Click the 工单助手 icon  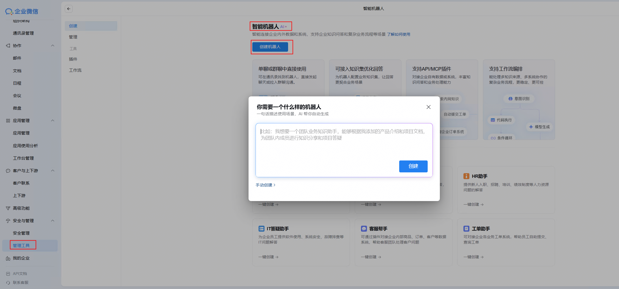466,229
